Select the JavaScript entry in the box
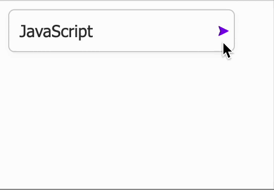This screenshot has width=274, height=190. tap(56, 31)
